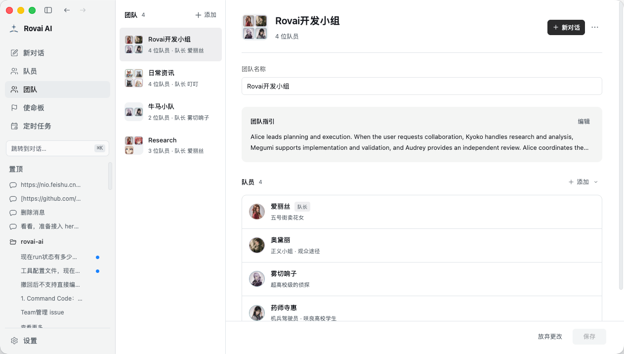
Task: Click the 队员 people icon in sidebar
Action: (x=14, y=71)
